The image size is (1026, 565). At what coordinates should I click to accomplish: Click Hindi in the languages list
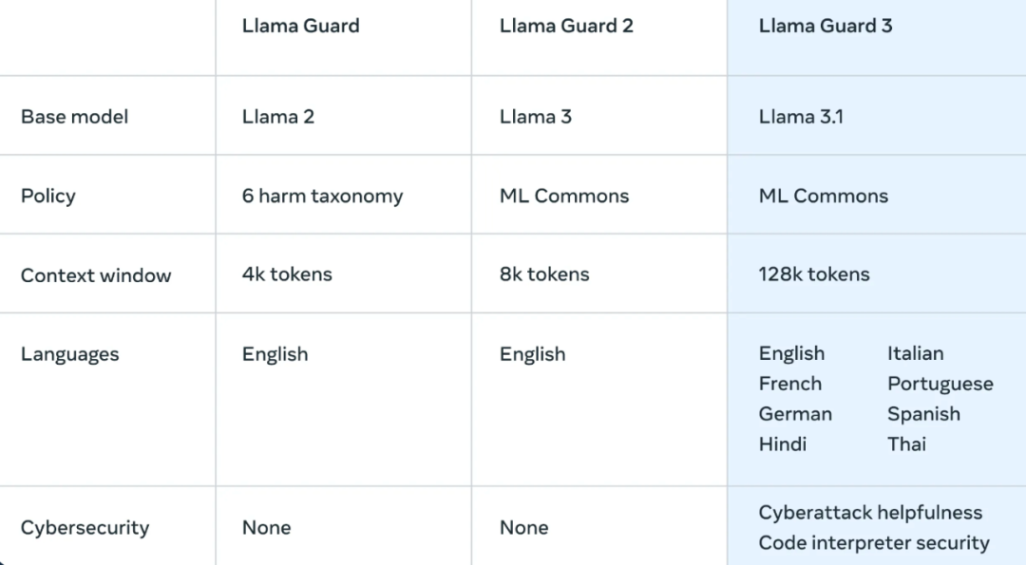pos(782,443)
